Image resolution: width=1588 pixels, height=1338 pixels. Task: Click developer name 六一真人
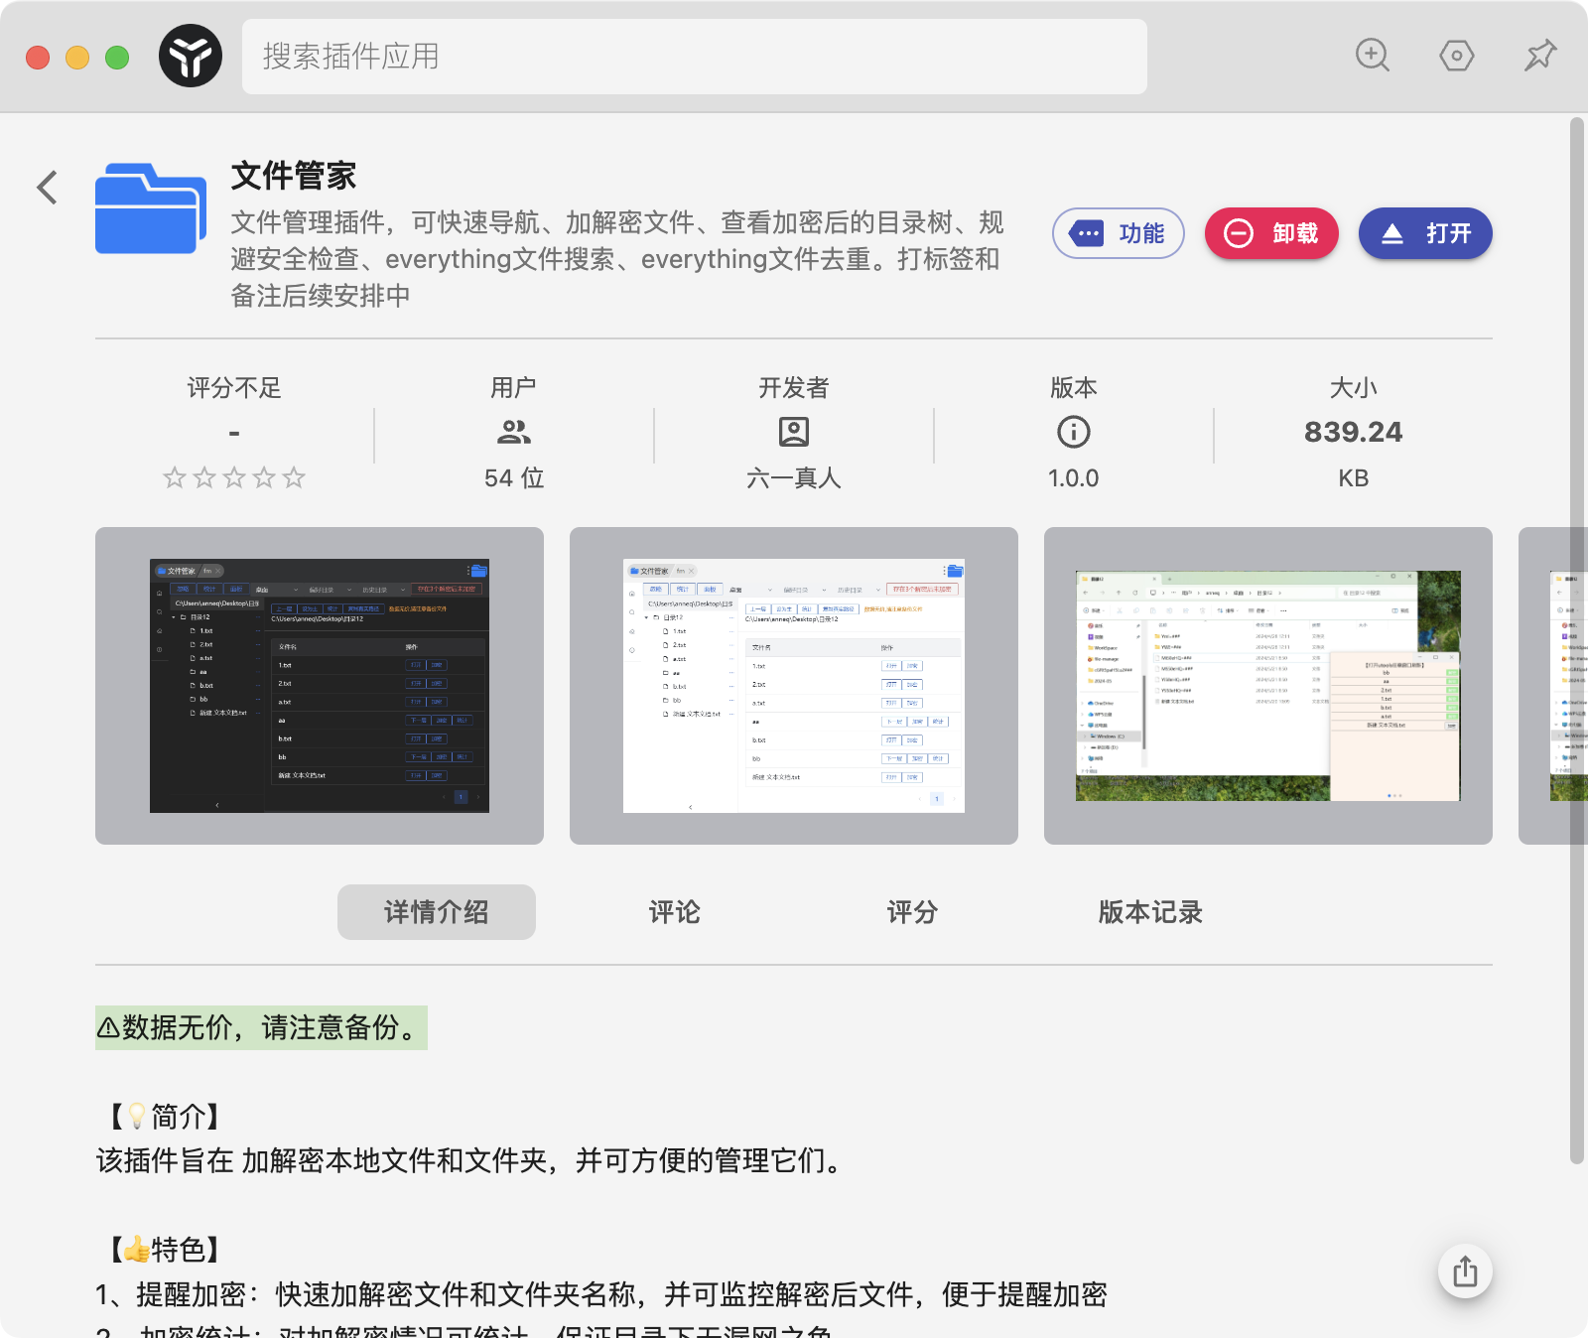tap(794, 478)
